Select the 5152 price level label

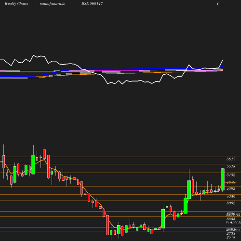[x=231, y=175]
